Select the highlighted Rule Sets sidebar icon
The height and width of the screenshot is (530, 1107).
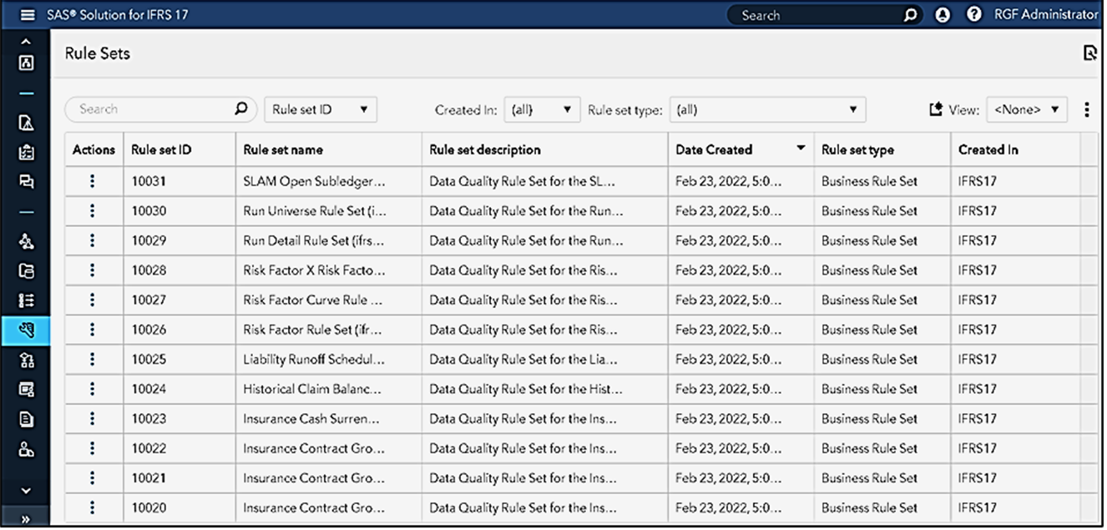point(26,331)
